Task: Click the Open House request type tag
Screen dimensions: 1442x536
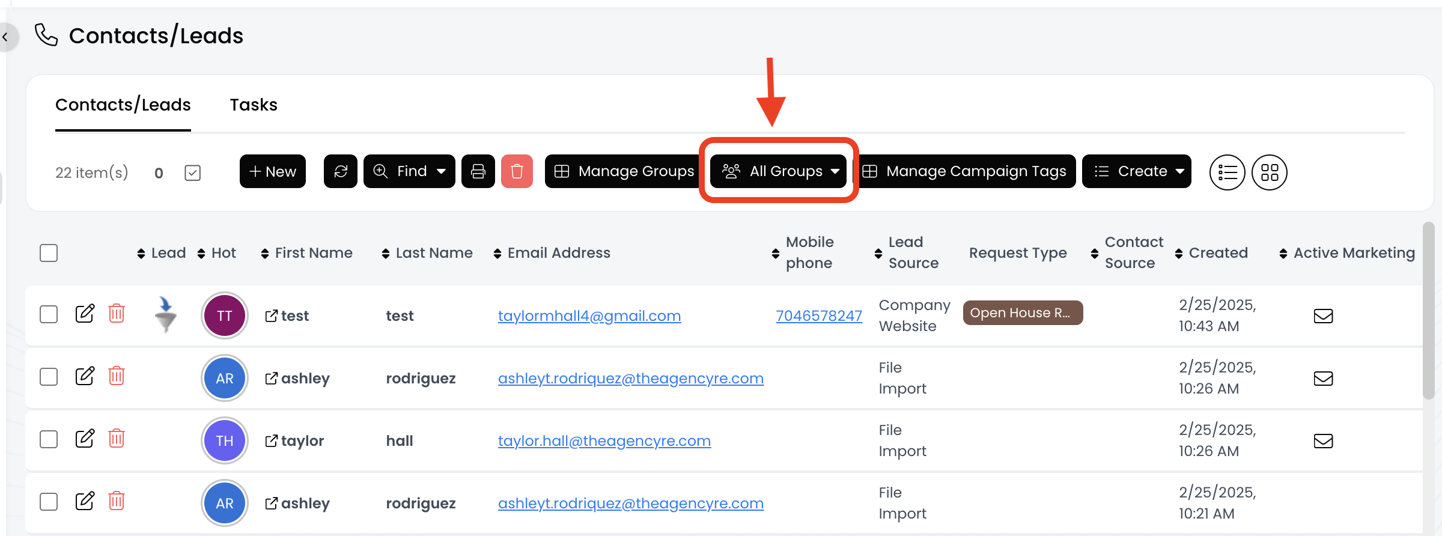Action: point(1023,313)
